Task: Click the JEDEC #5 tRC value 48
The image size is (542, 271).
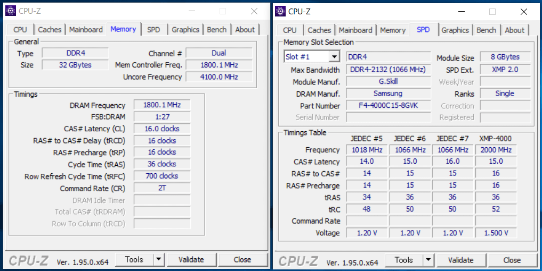Action: [x=367, y=209]
